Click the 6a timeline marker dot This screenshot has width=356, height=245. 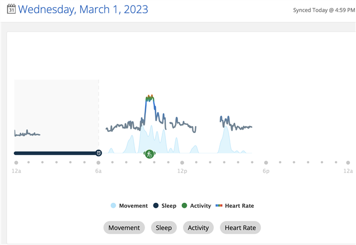[x=98, y=163]
